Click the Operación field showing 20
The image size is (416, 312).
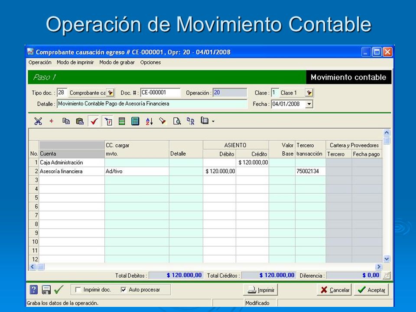point(230,93)
